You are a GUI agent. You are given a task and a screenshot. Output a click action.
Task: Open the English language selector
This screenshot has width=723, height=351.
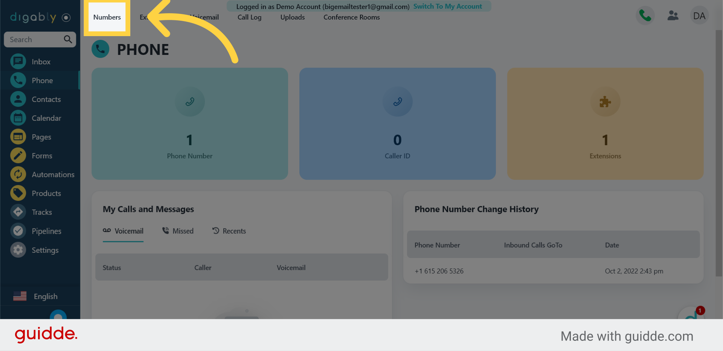click(36, 296)
